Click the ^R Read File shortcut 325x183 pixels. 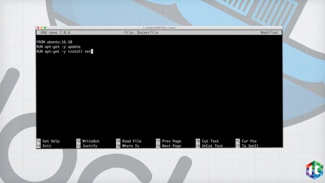pyautogui.click(x=128, y=141)
